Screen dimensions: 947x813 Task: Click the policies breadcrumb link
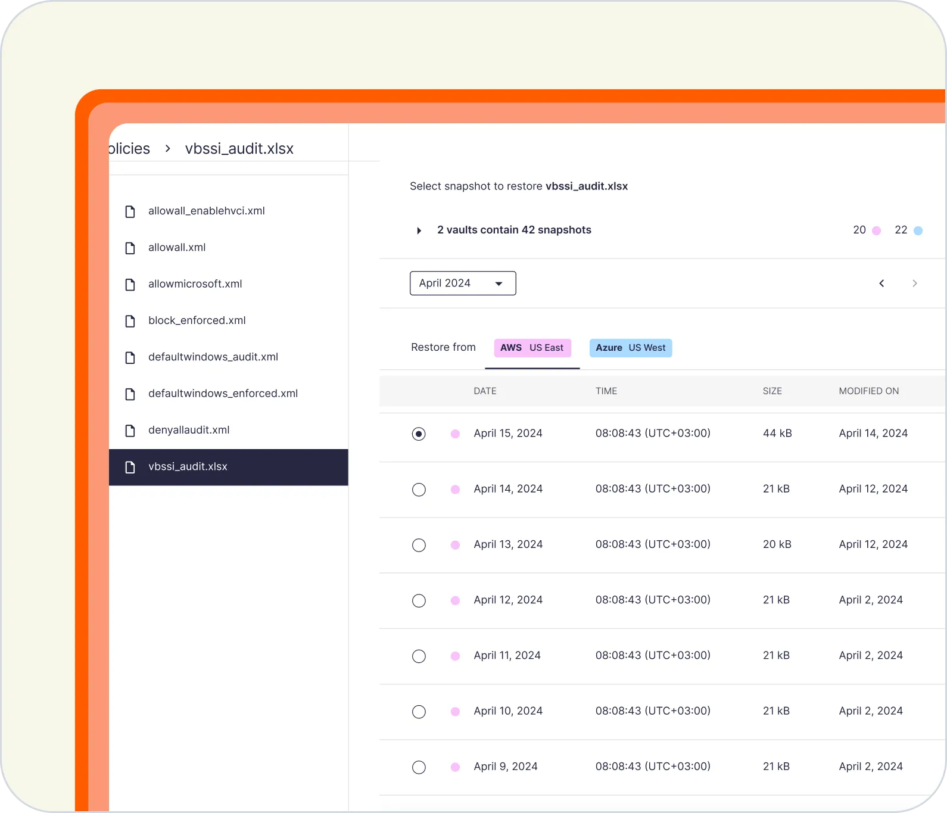tap(129, 148)
